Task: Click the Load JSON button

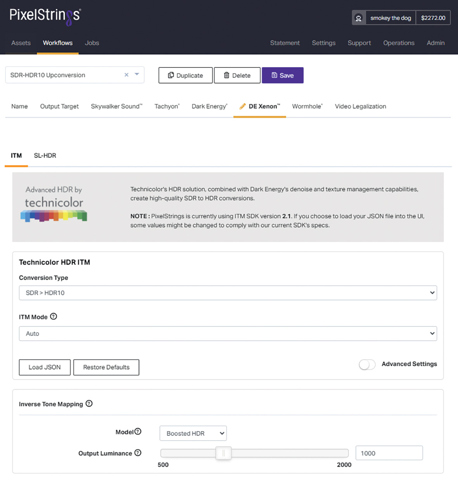Action: (45, 367)
